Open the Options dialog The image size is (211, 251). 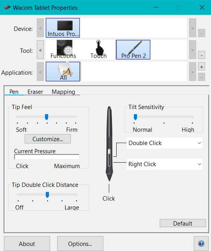80,244
